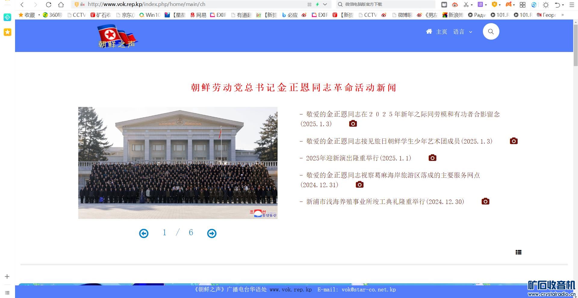578x298 pixels.
Task: Open the 新浦市浅海养殖事业所 article
Action: [x=382, y=202]
